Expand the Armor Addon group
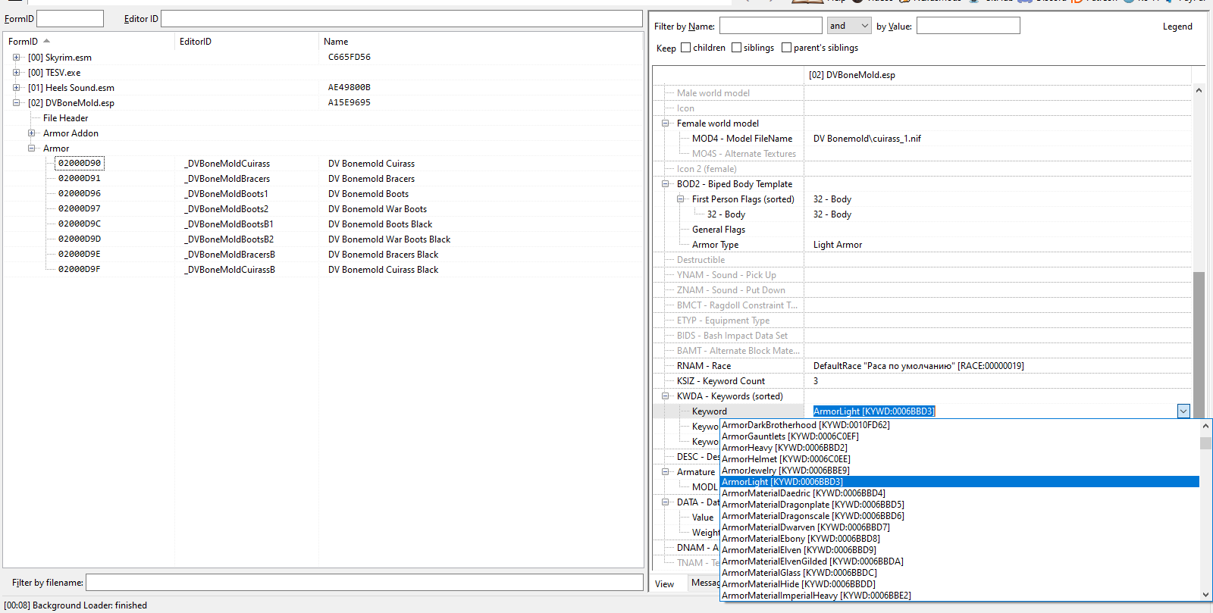The image size is (1213, 613). point(31,133)
